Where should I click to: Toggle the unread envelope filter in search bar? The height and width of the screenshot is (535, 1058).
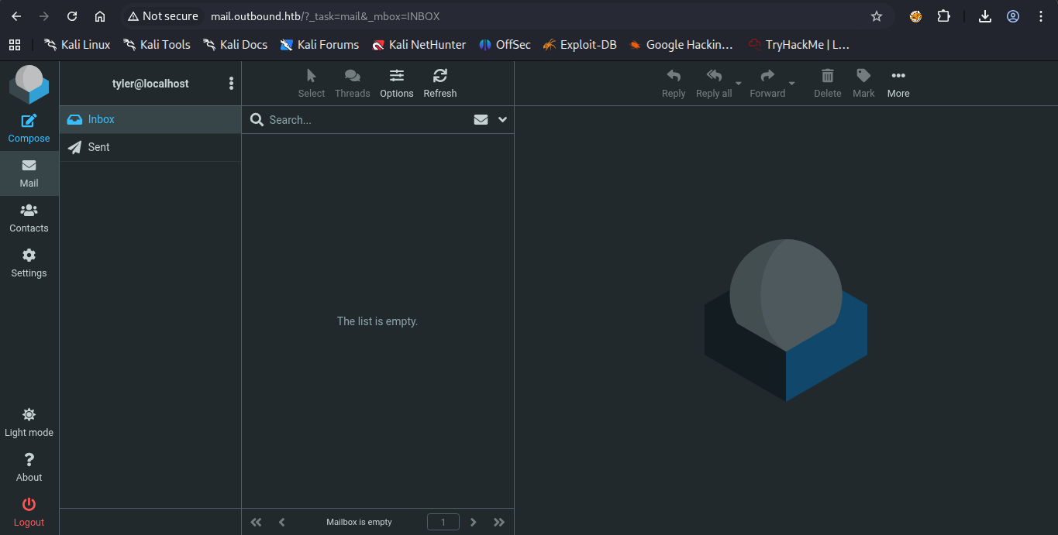coord(481,120)
